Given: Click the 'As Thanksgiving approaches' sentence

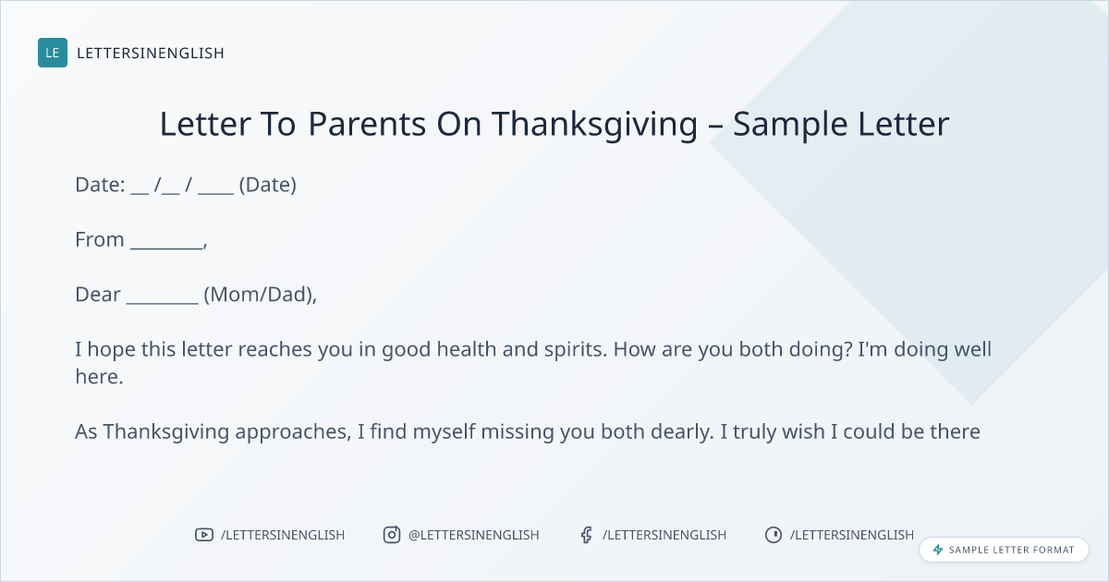Looking at the screenshot, I should tap(527, 431).
